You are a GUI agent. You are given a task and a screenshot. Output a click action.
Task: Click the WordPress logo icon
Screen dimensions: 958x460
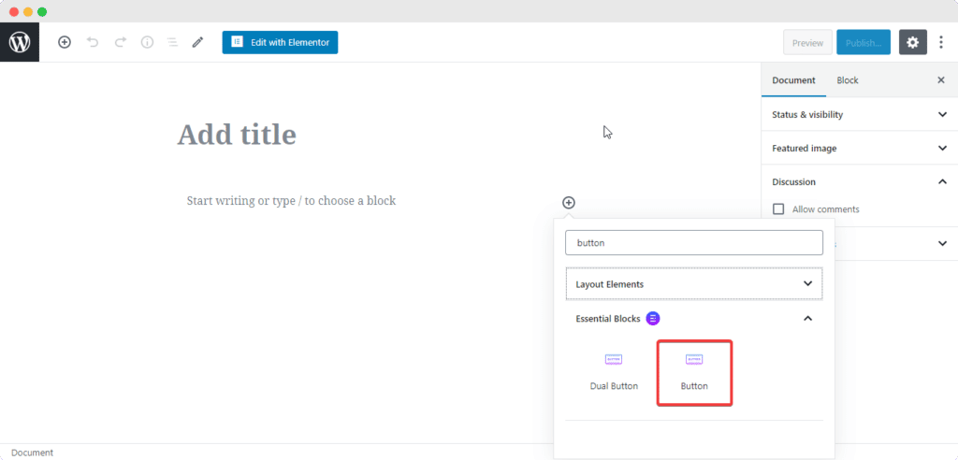20,42
